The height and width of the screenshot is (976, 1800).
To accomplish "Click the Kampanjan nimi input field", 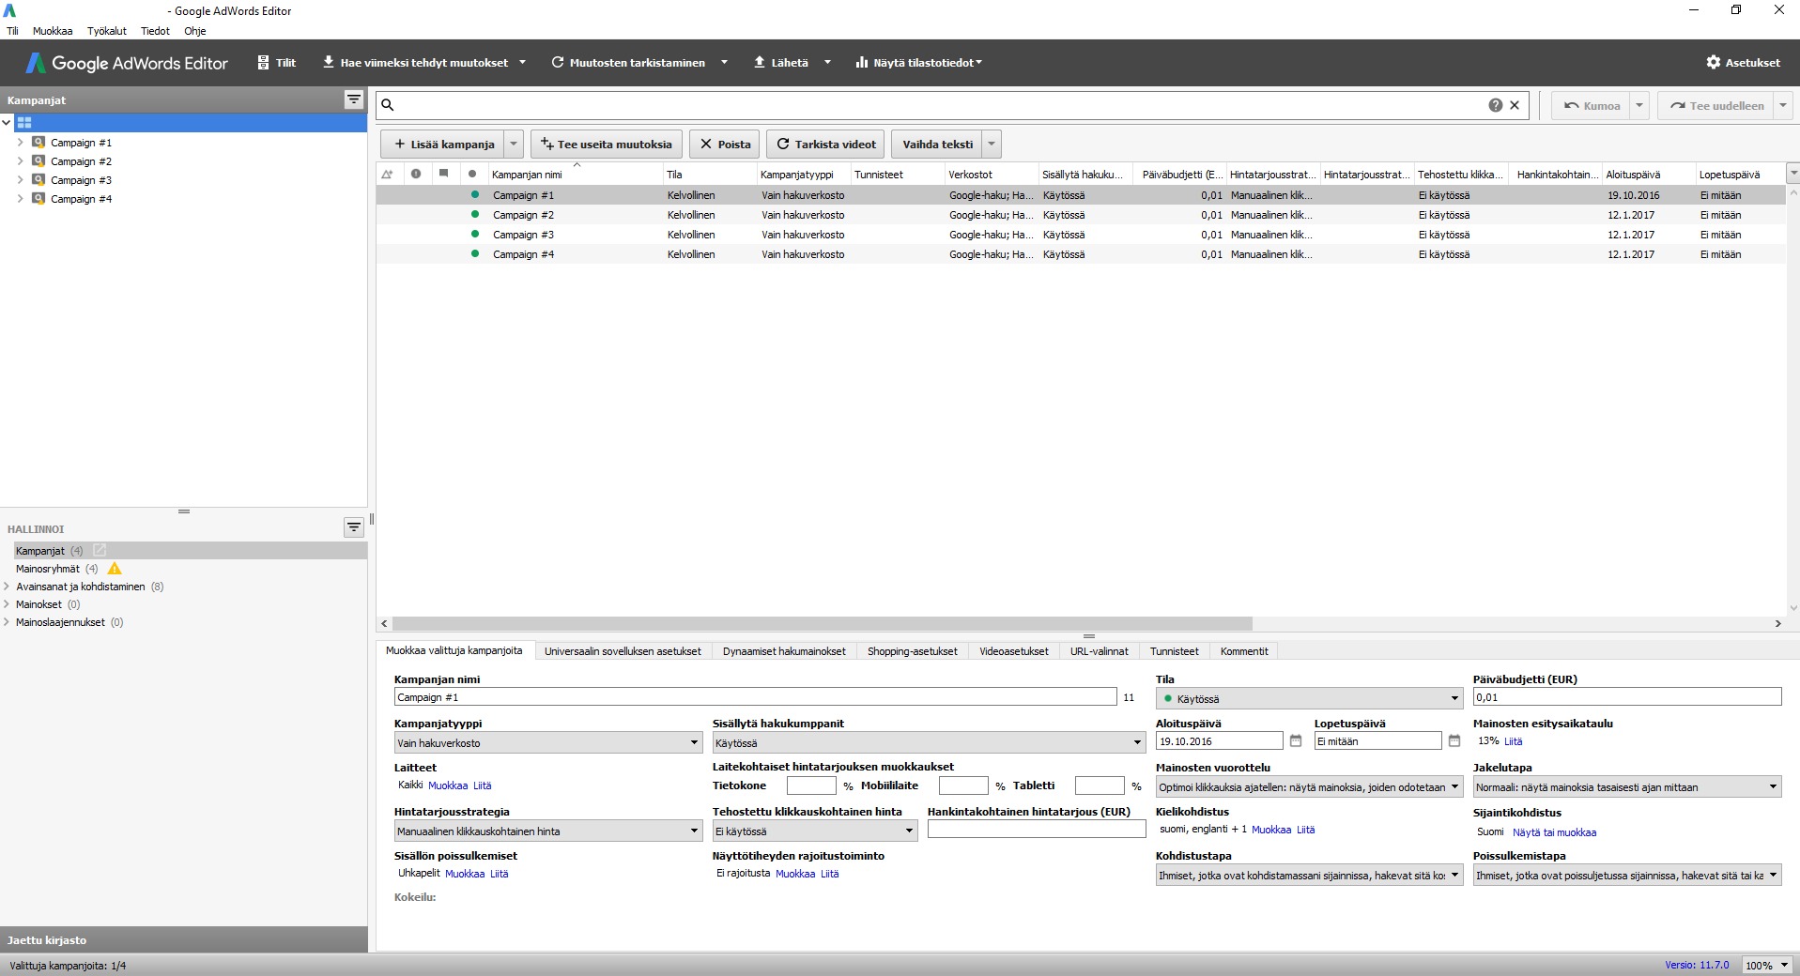I will 755,697.
